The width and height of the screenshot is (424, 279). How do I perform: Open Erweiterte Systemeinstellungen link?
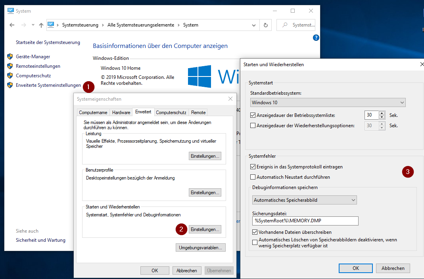coord(48,85)
